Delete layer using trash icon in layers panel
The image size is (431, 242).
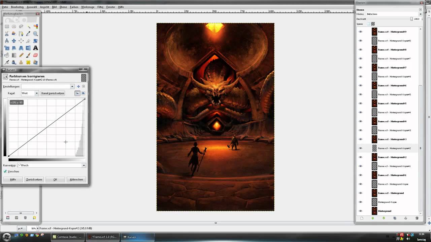pyautogui.click(x=417, y=218)
